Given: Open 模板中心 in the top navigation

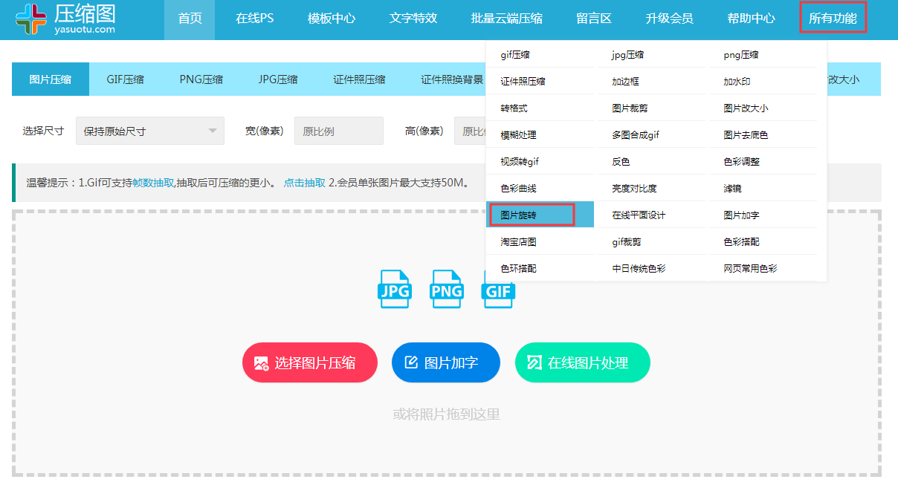Looking at the screenshot, I should pos(332,19).
